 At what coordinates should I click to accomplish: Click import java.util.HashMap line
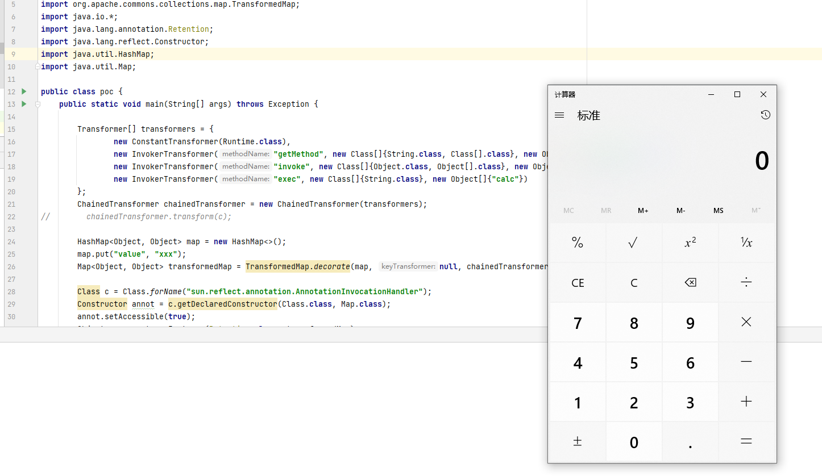[97, 54]
